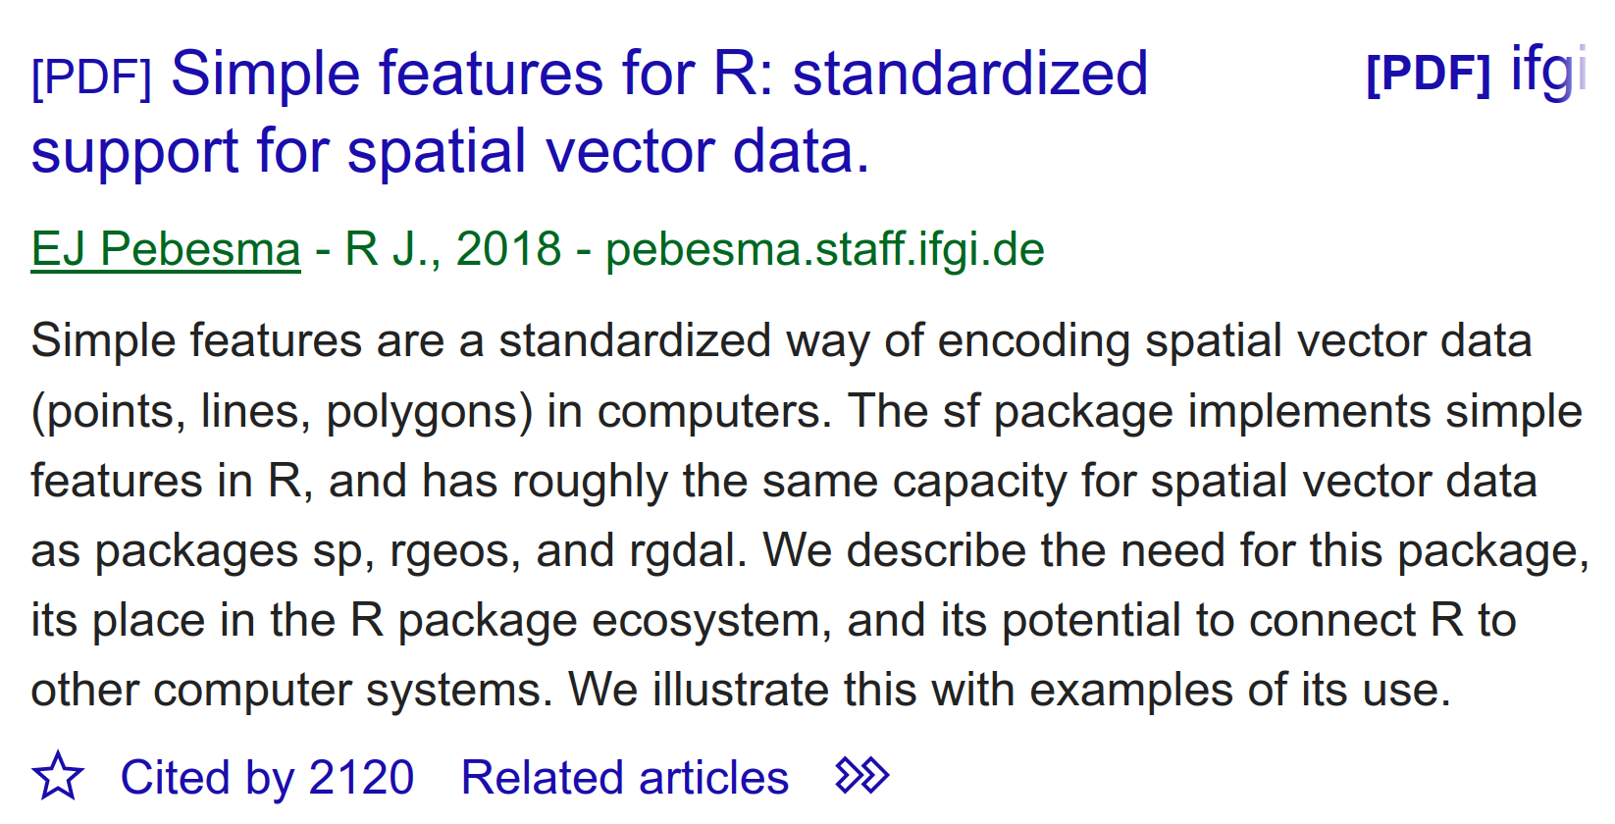Open the [PDF] ifgi full-text link
This screenshot has height=824, width=1615.
click(1475, 72)
